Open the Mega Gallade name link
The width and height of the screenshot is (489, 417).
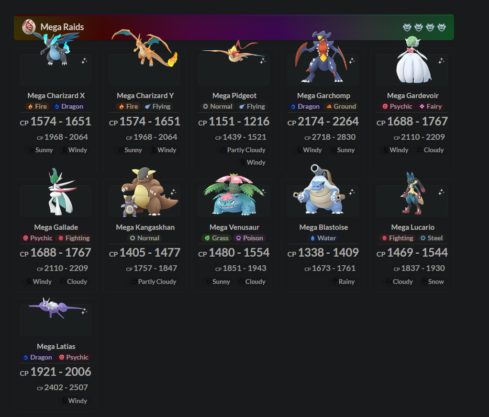[56, 227]
